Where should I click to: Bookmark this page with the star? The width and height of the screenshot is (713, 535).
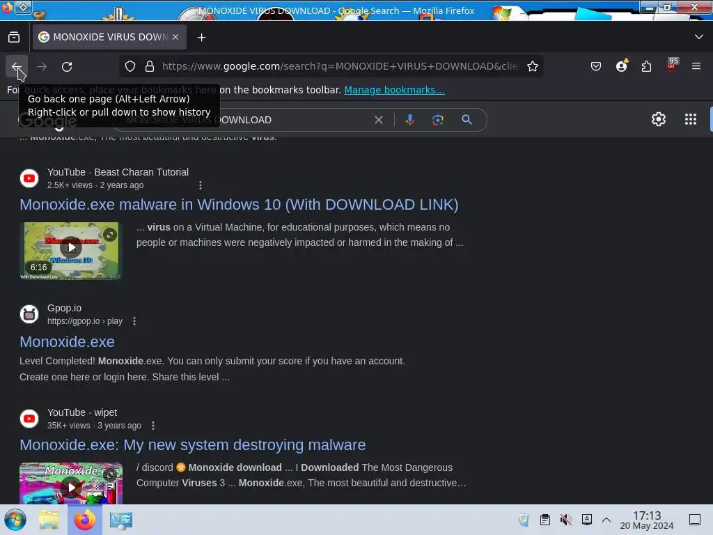[533, 66]
